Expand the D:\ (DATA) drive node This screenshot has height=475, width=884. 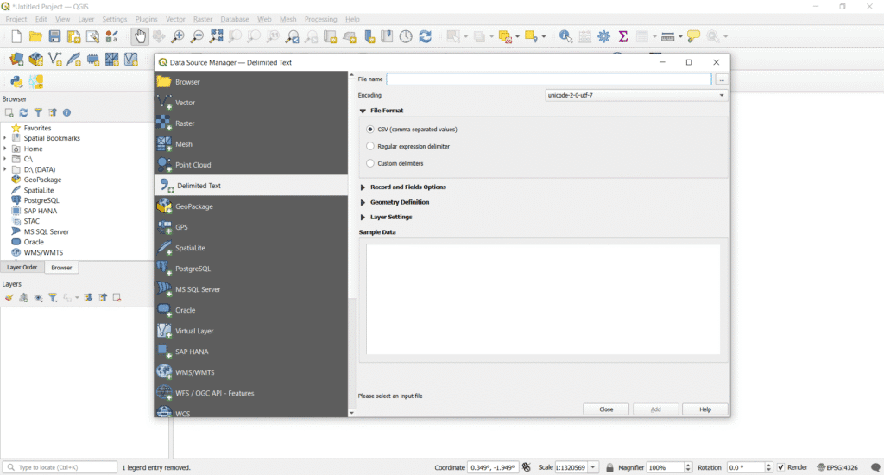pyautogui.click(x=5, y=169)
